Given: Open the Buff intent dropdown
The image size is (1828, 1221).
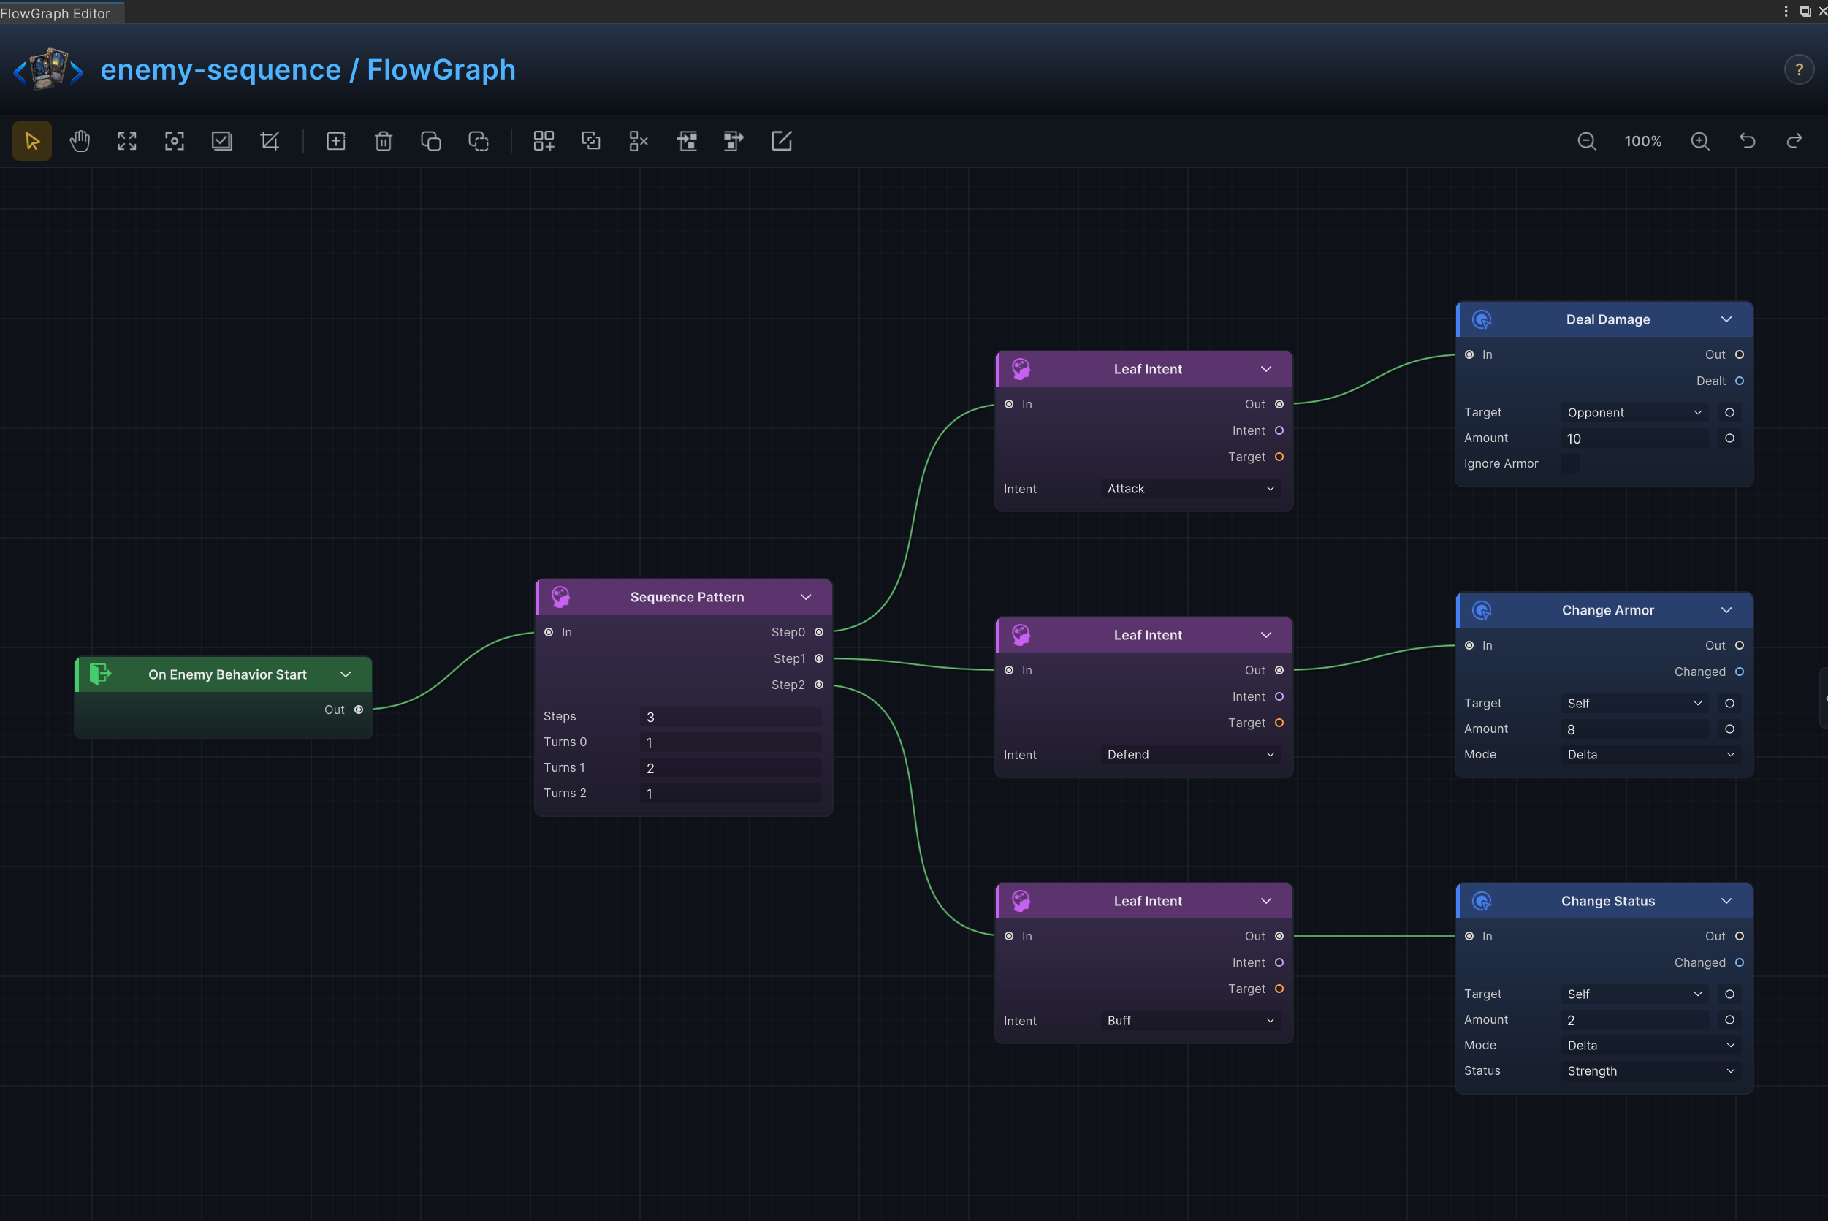Looking at the screenshot, I should [1190, 1021].
